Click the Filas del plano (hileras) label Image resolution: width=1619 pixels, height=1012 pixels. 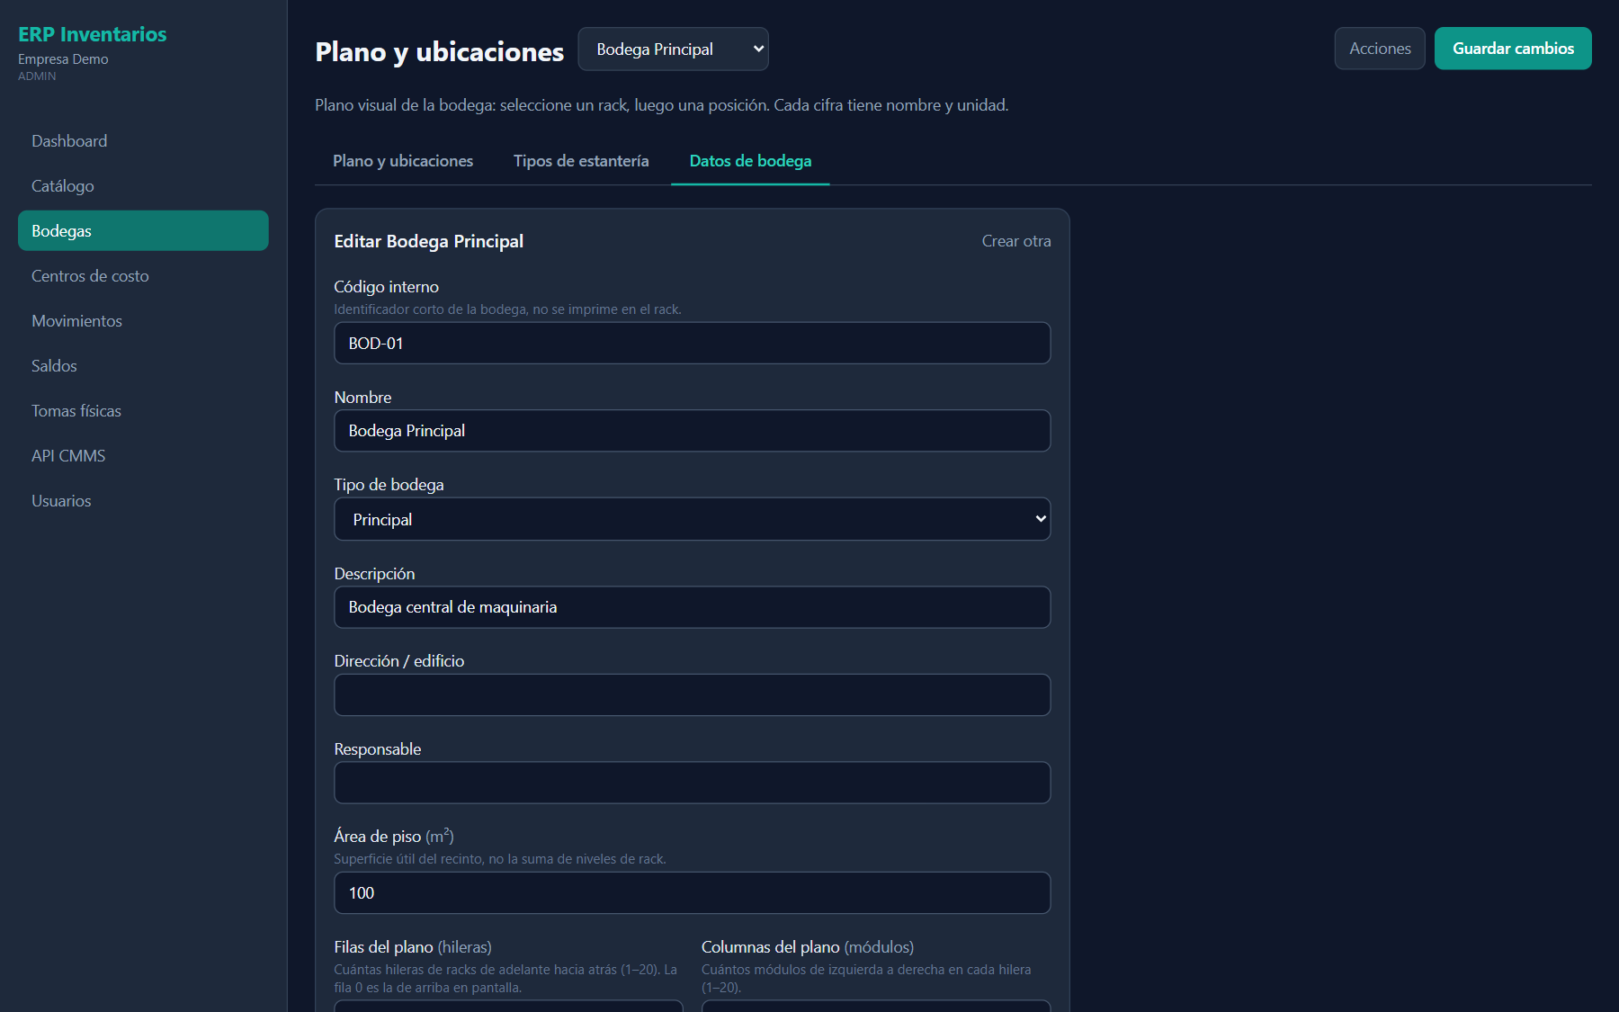(413, 947)
